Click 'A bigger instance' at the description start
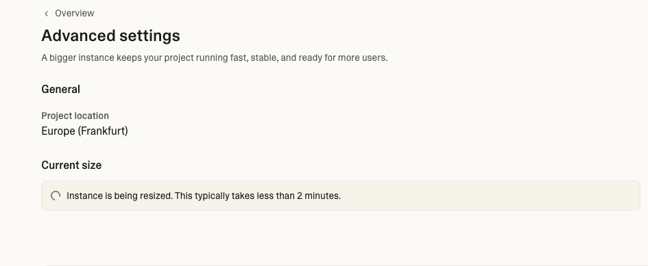648x266 pixels. pyautogui.click(x=77, y=57)
